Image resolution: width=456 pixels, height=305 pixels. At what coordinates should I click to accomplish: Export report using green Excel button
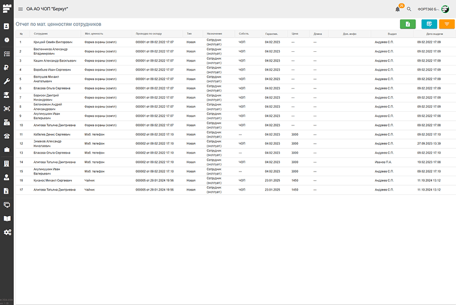point(408,23)
